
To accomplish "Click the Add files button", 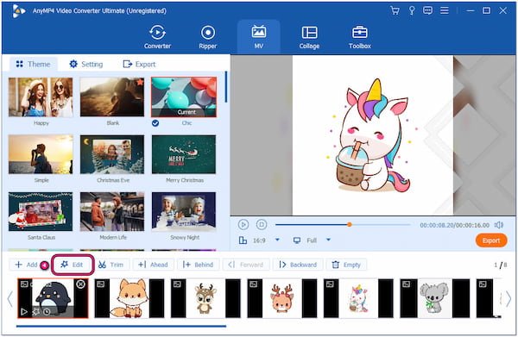I will point(26,265).
